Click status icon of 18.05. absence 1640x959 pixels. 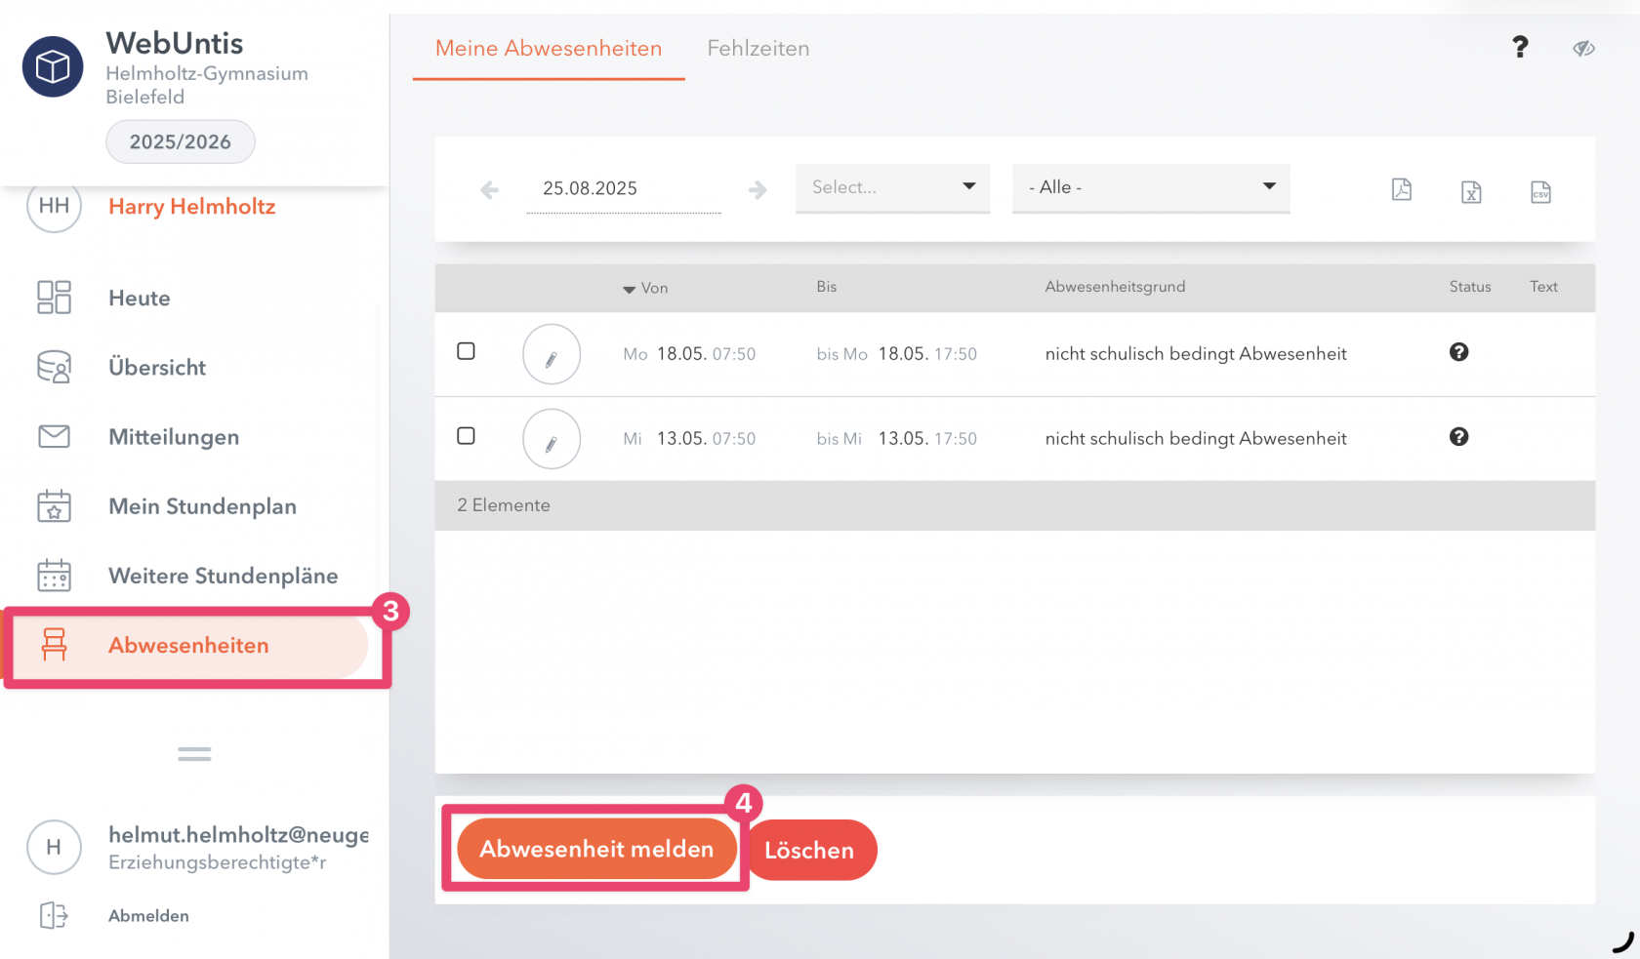(1458, 352)
